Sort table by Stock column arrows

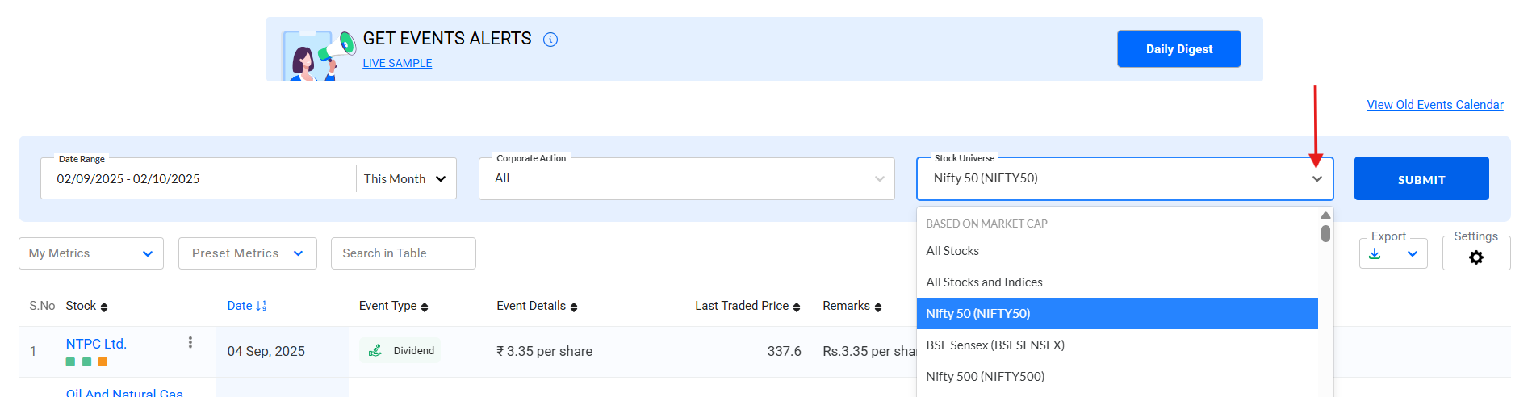click(104, 307)
